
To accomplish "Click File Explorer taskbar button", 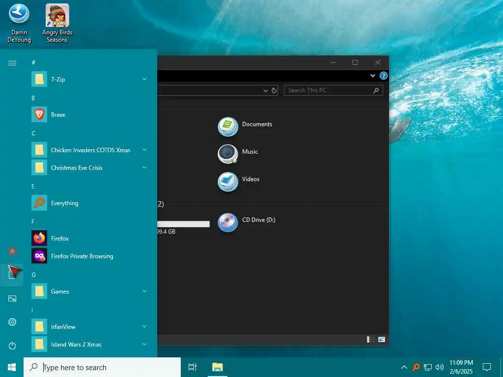I will click(217, 367).
